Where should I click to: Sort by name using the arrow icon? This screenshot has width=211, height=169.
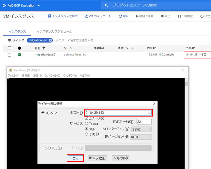(44, 48)
